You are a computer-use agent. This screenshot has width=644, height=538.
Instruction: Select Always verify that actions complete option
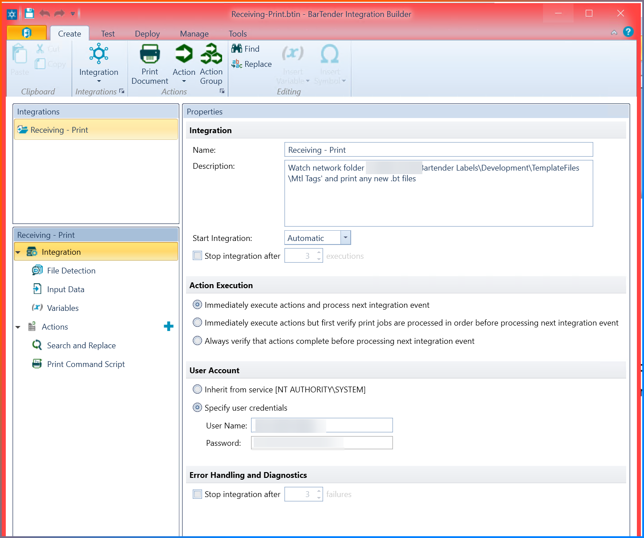[x=197, y=341]
